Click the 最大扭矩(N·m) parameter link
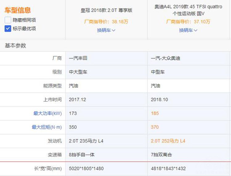Viewport: 231px width, 176px height. coord(47,127)
